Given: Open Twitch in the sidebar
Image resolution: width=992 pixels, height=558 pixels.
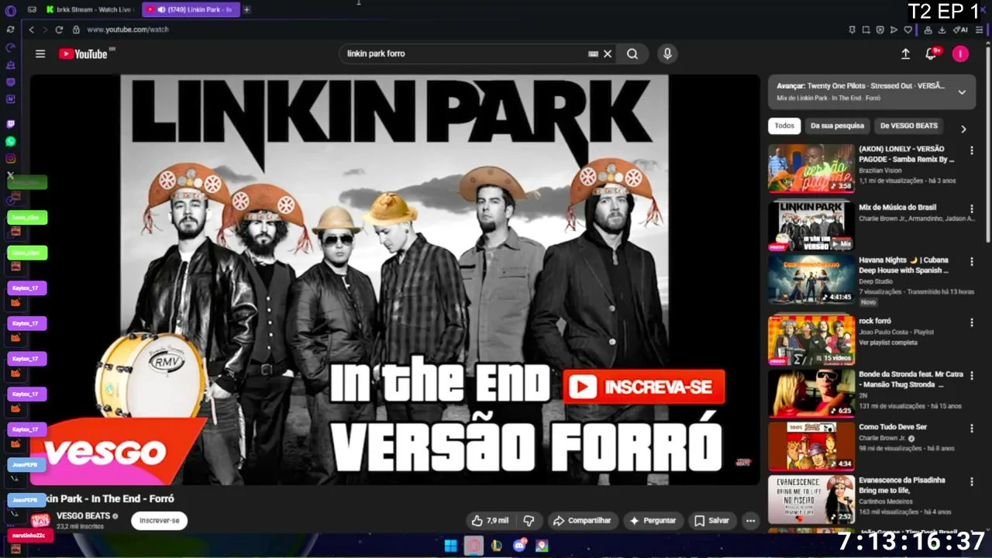Looking at the screenshot, I should click(x=10, y=124).
